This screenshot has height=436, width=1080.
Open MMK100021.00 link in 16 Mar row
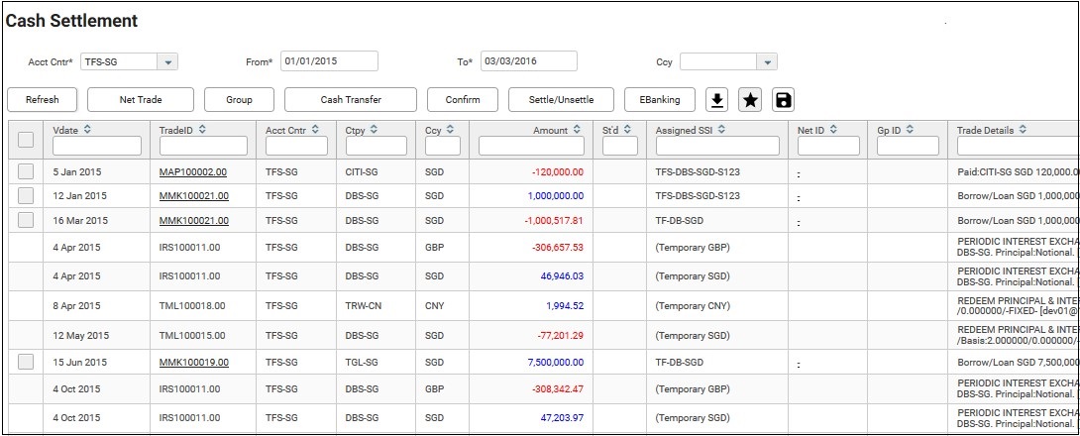(193, 221)
